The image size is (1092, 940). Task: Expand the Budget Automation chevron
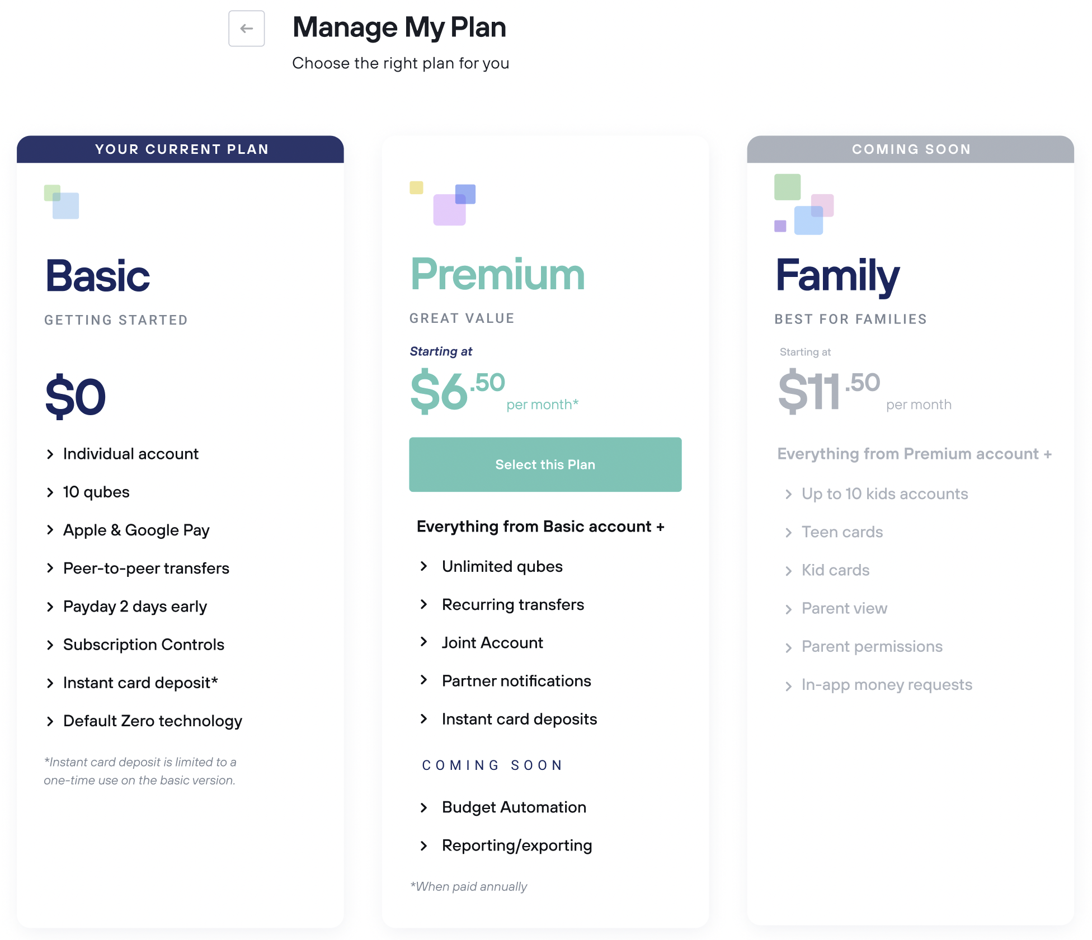coord(424,807)
